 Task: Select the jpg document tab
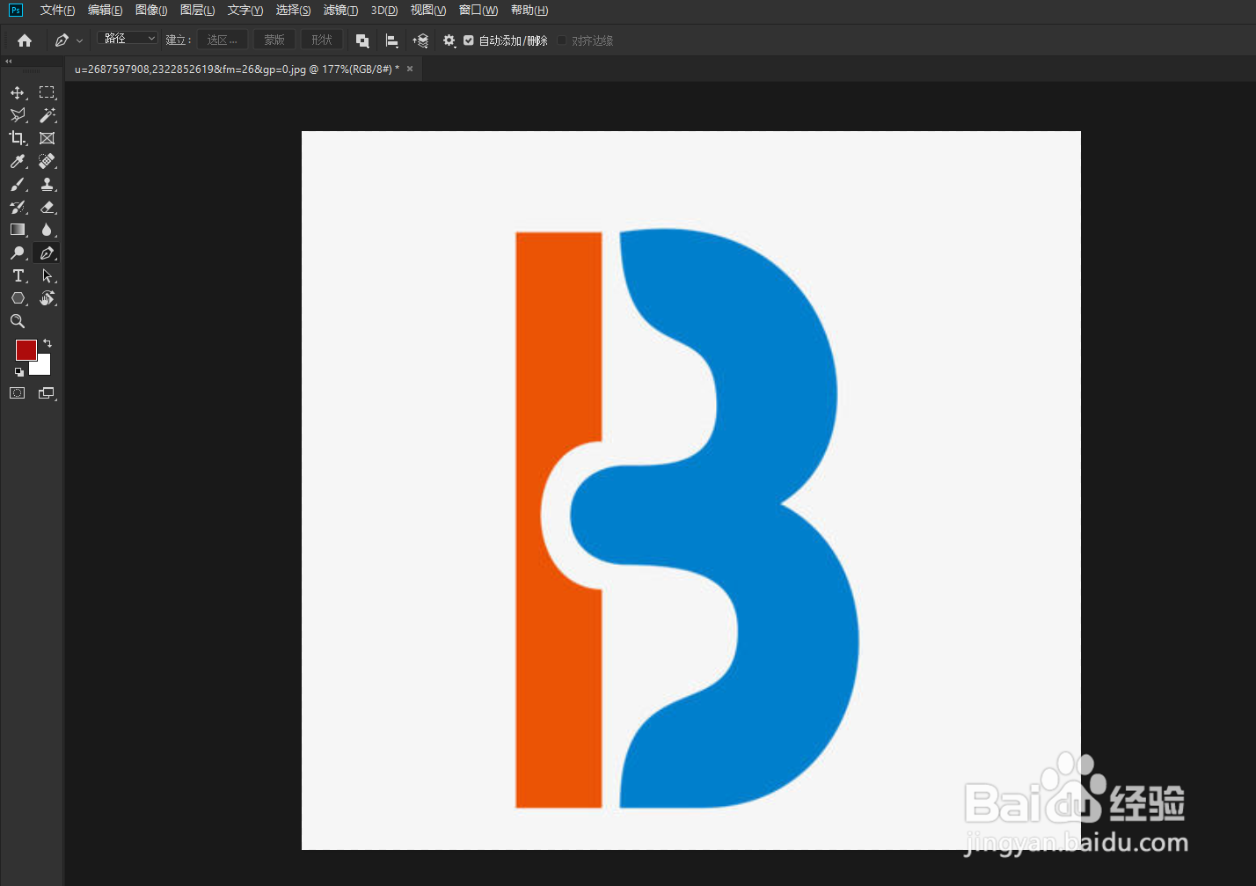(237, 69)
